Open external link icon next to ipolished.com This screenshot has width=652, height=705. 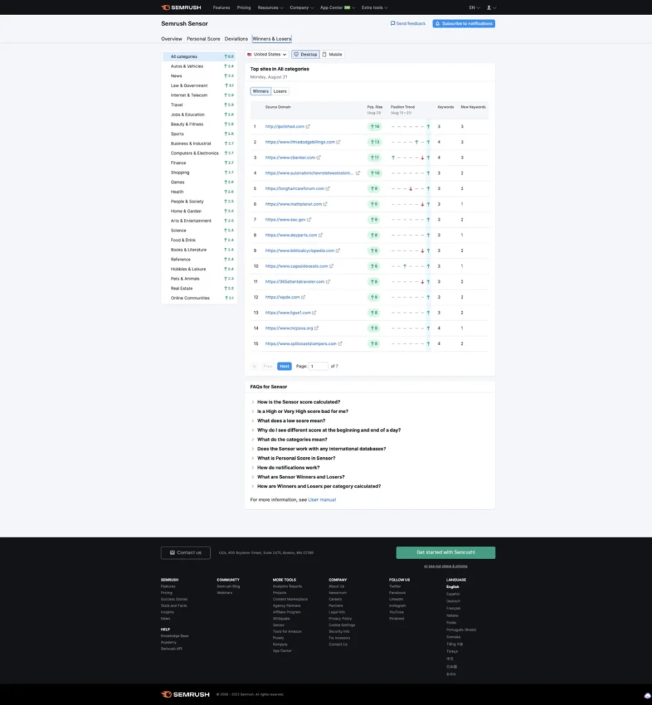click(x=308, y=127)
